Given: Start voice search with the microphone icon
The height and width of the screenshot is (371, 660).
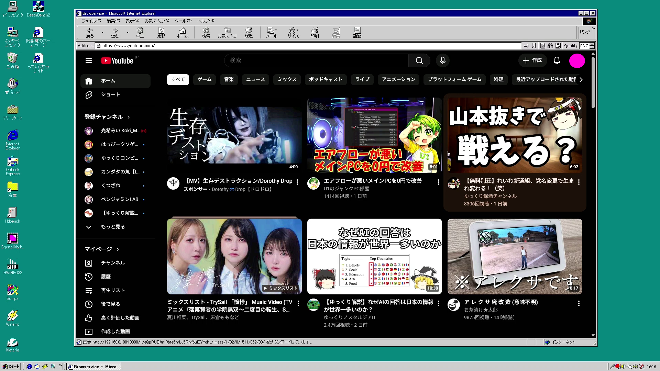Looking at the screenshot, I should coord(443,60).
